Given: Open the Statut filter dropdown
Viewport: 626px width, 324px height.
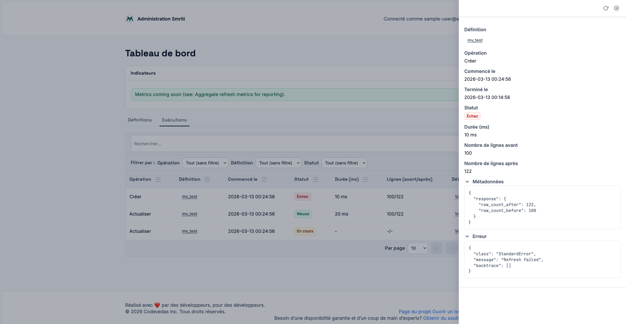Looking at the screenshot, I should (x=344, y=163).
